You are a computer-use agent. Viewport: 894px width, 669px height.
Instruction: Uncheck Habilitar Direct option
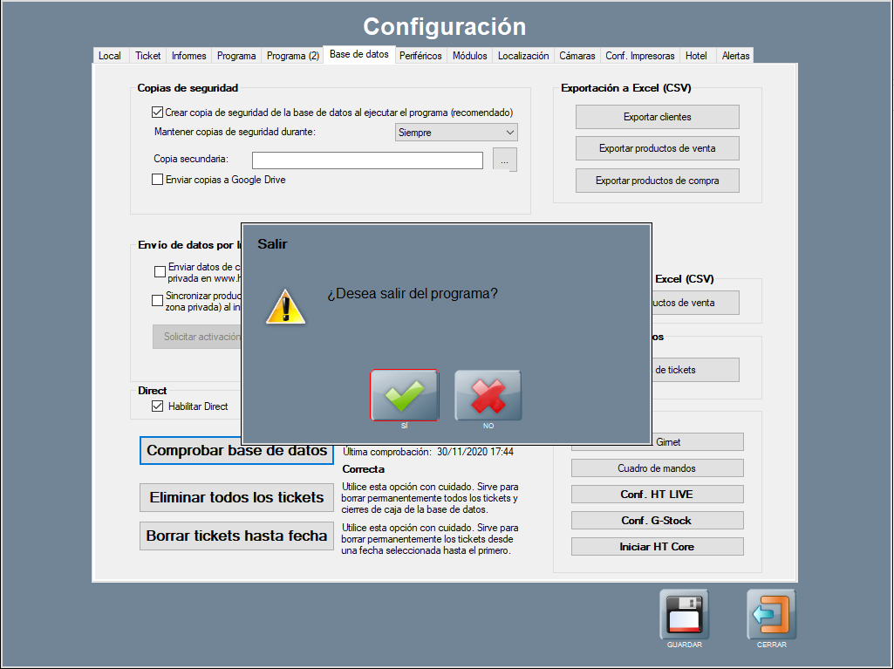[x=158, y=406]
